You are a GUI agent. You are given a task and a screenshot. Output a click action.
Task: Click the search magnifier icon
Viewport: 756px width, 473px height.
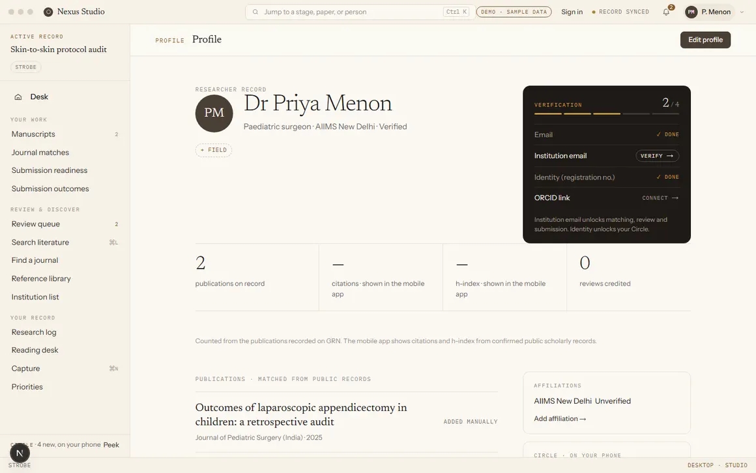click(x=255, y=12)
